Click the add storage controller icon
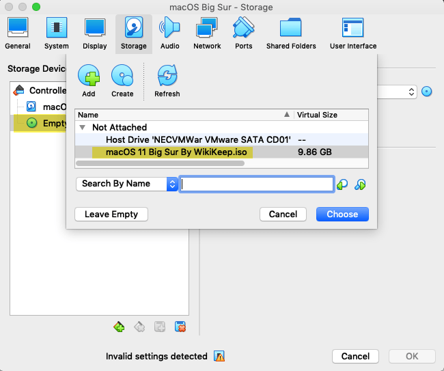This screenshot has width=444, height=371. (119, 327)
